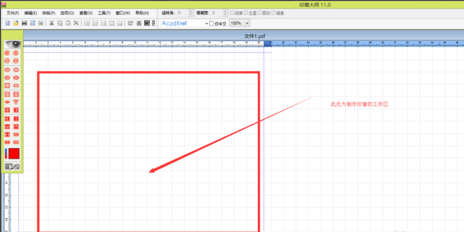Open print preview from the toolbar
The width and height of the screenshot is (464, 232).
pyautogui.click(x=33, y=23)
